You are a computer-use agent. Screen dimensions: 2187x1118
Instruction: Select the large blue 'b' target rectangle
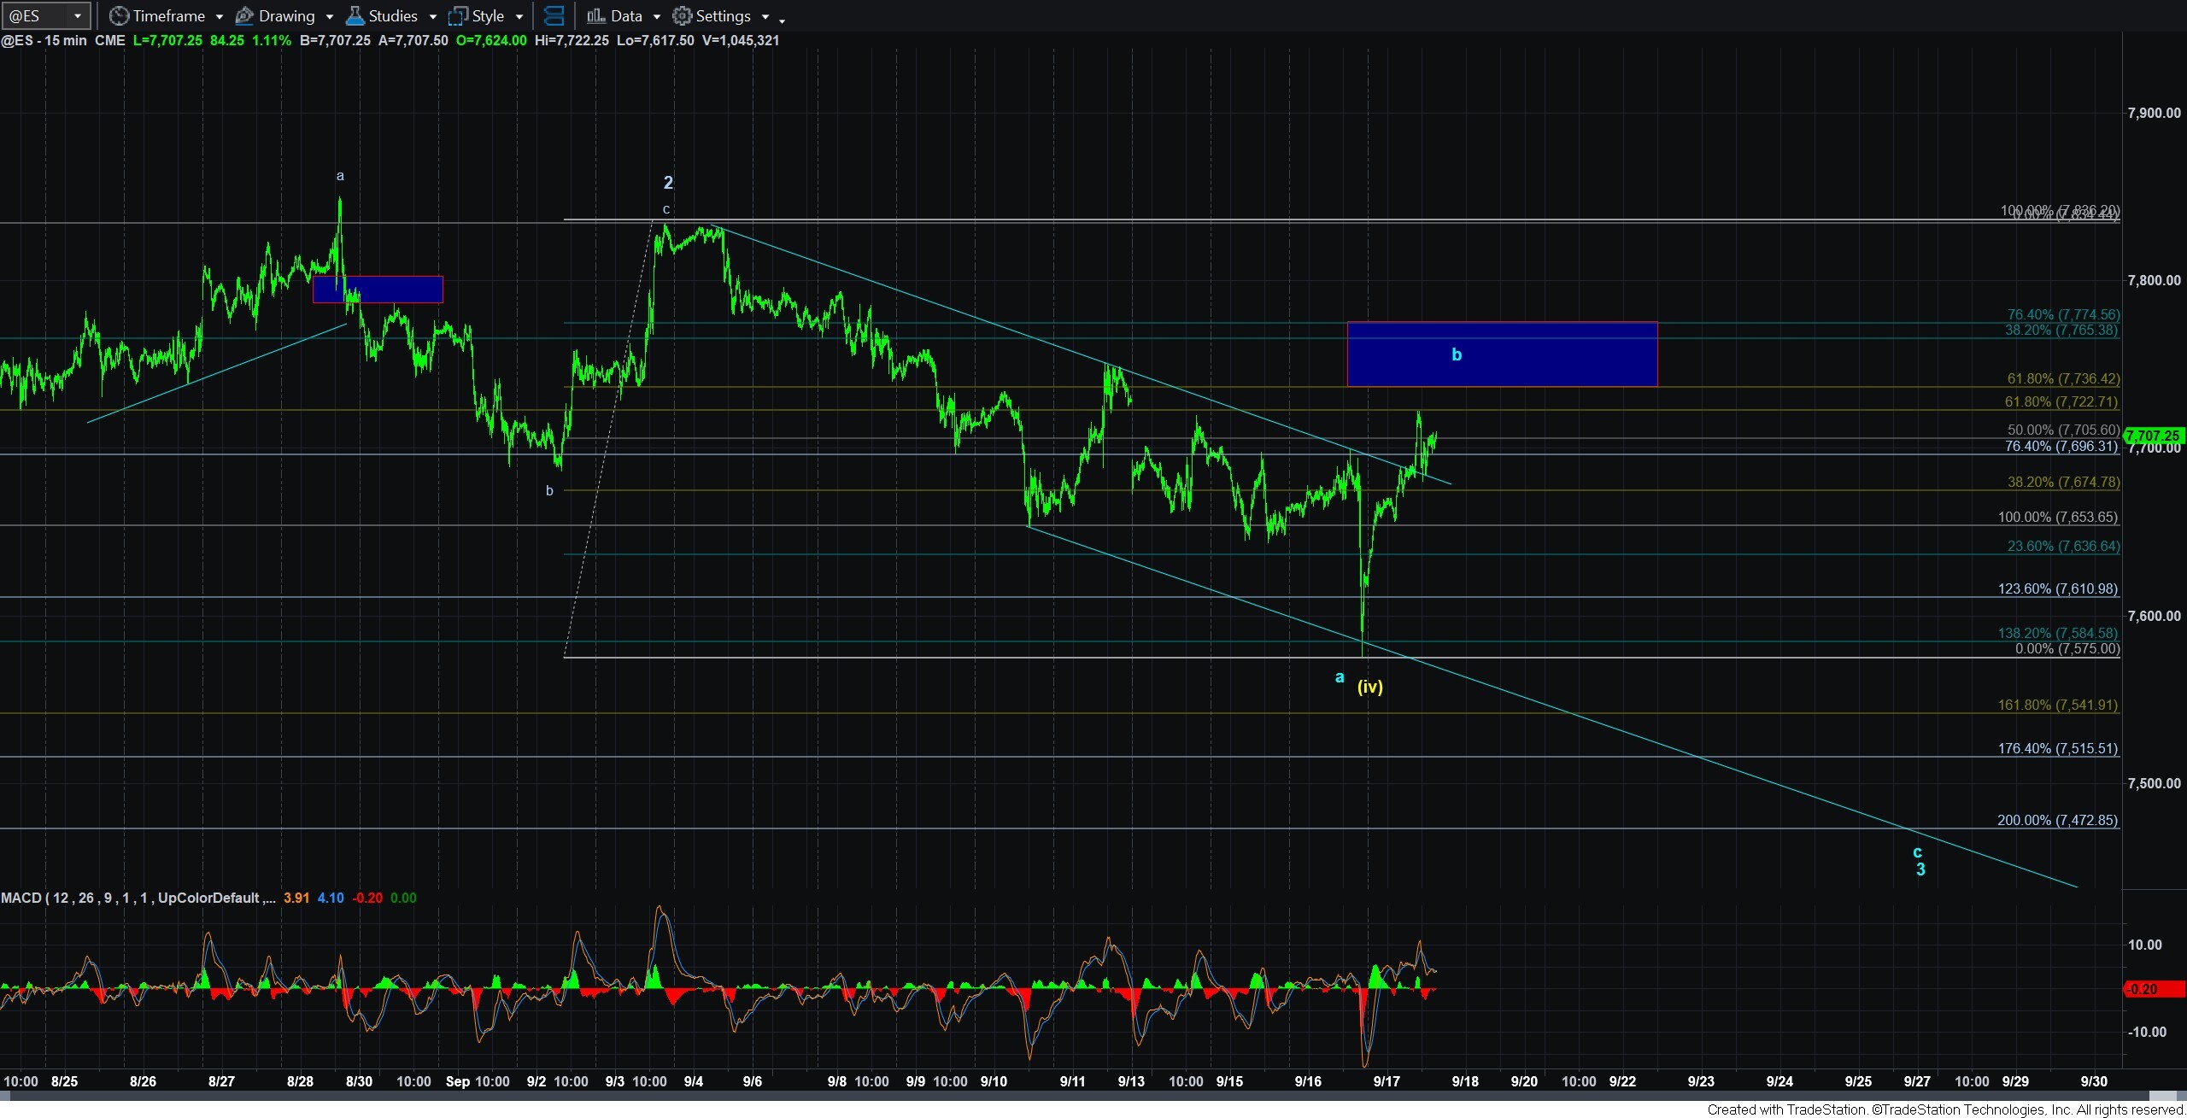click(x=1502, y=354)
